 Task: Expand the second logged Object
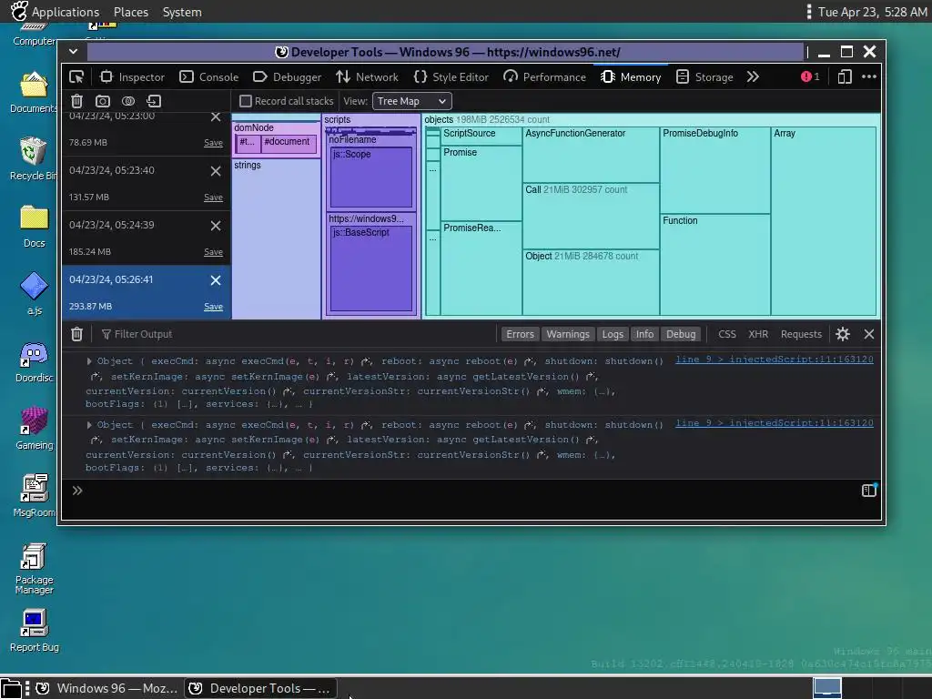[x=89, y=424]
